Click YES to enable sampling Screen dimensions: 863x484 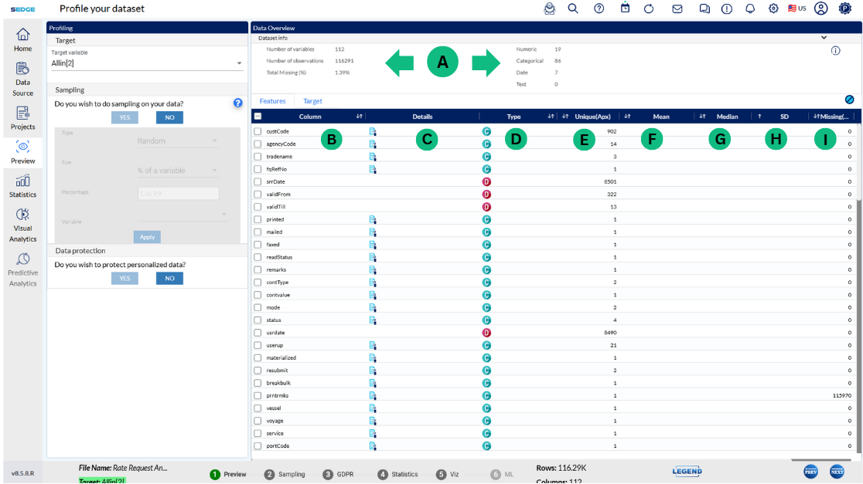125,117
